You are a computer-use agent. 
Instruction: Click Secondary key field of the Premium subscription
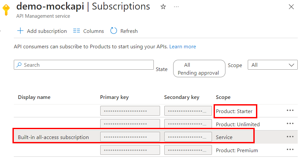pyautogui.click(x=188, y=150)
